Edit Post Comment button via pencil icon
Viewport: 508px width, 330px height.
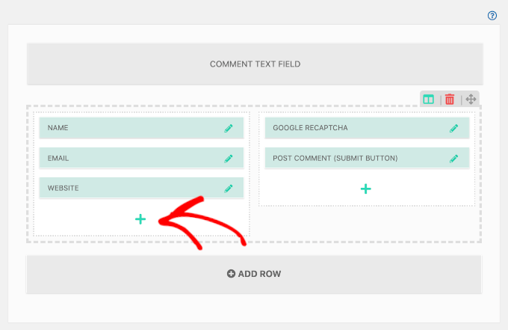point(453,159)
